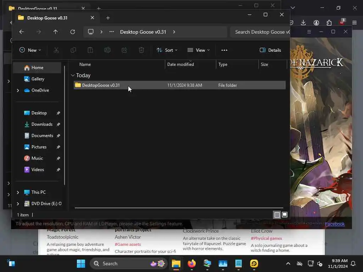Open LDPlayer hamburger menu
The height and width of the screenshot is (272, 363).
(309, 32)
